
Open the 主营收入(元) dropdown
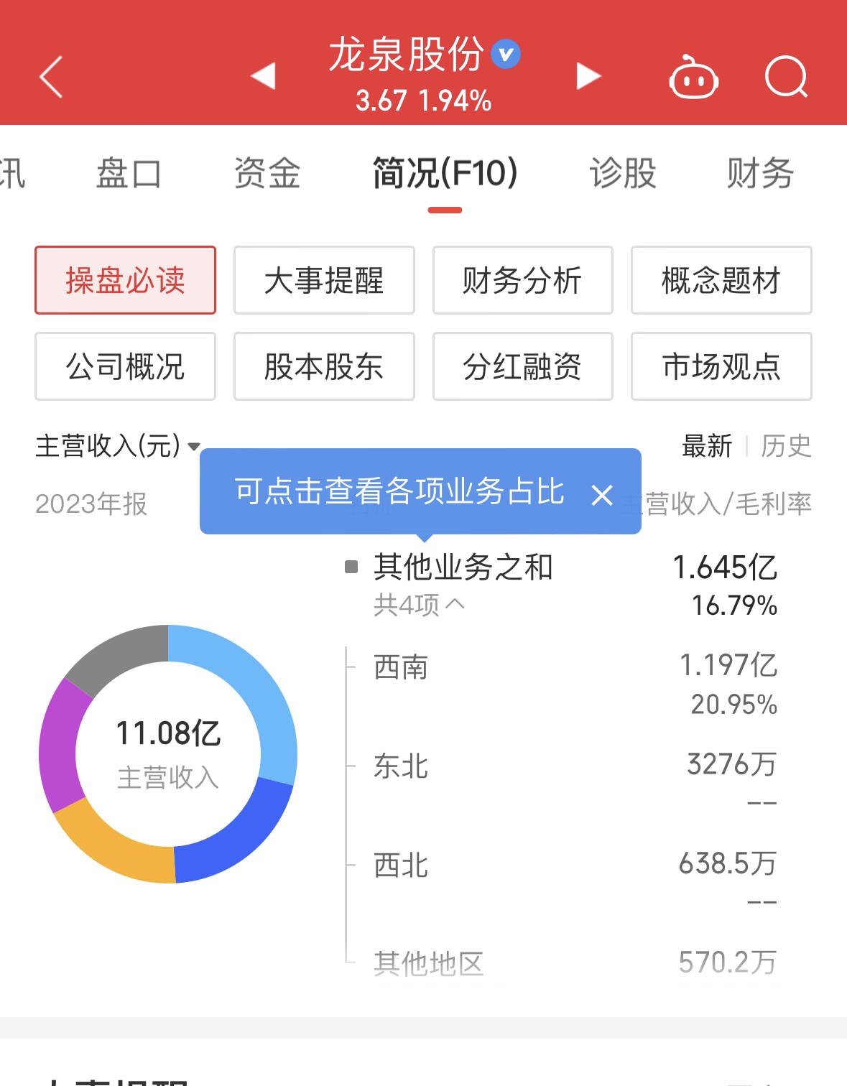[119, 446]
